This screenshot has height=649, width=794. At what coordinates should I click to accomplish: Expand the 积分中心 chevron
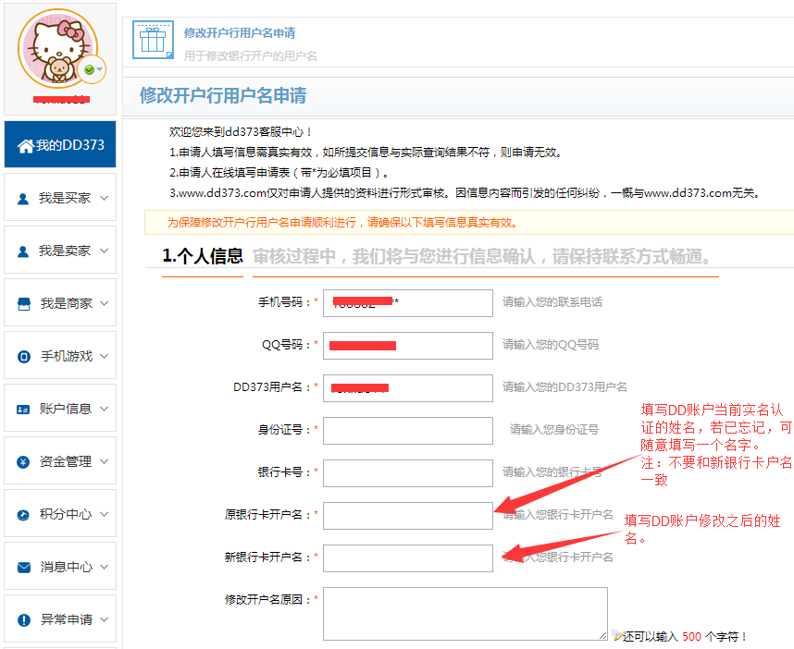pyautogui.click(x=104, y=513)
